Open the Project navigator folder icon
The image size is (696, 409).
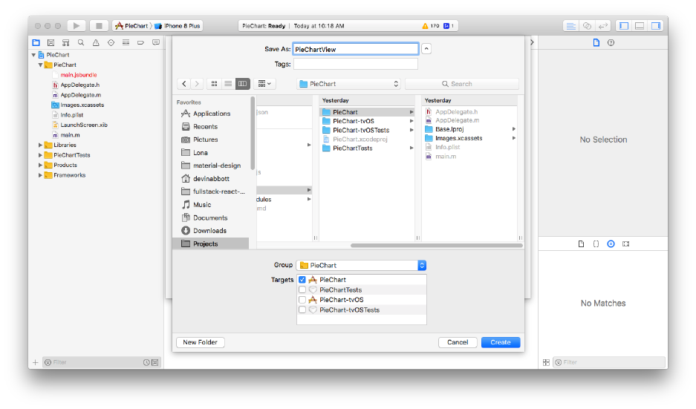coord(36,42)
